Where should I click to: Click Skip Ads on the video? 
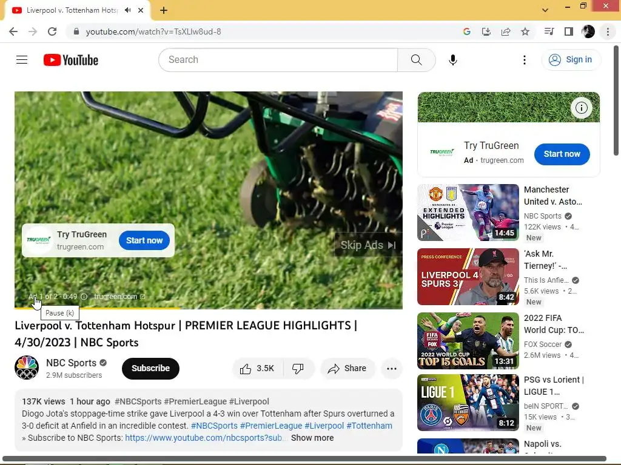coord(368,245)
